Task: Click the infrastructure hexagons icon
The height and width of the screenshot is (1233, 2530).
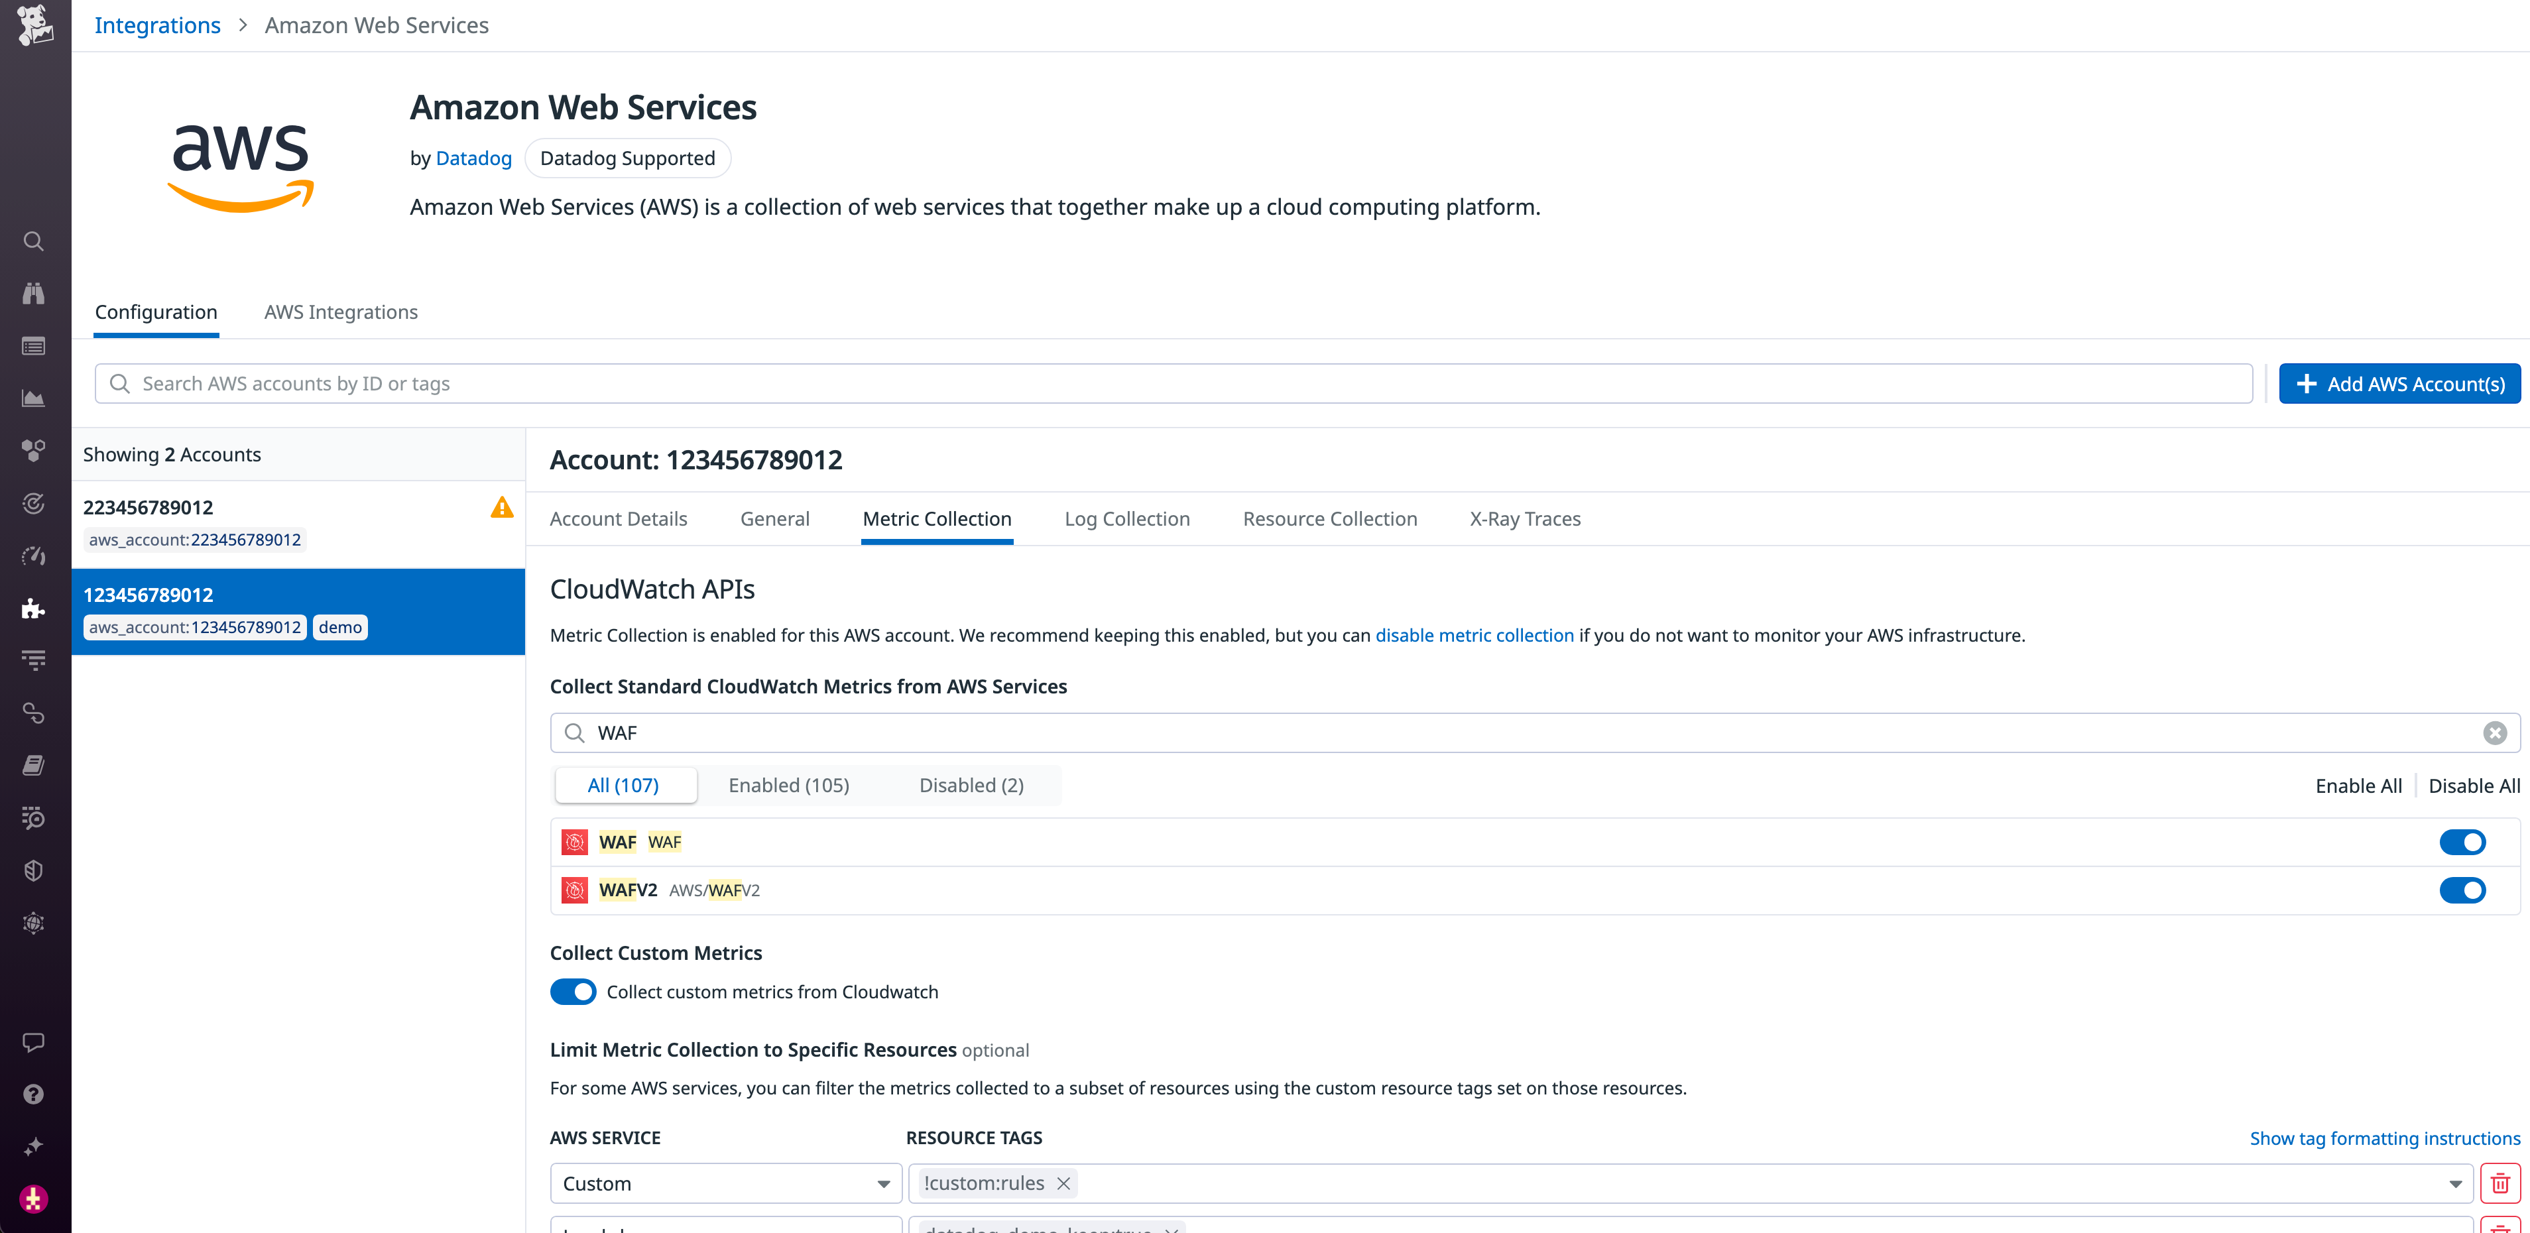Action: pyautogui.click(x=33, y=451)
